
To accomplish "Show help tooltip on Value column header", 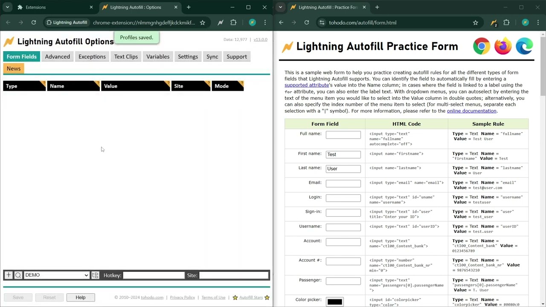I will point(168,83).
